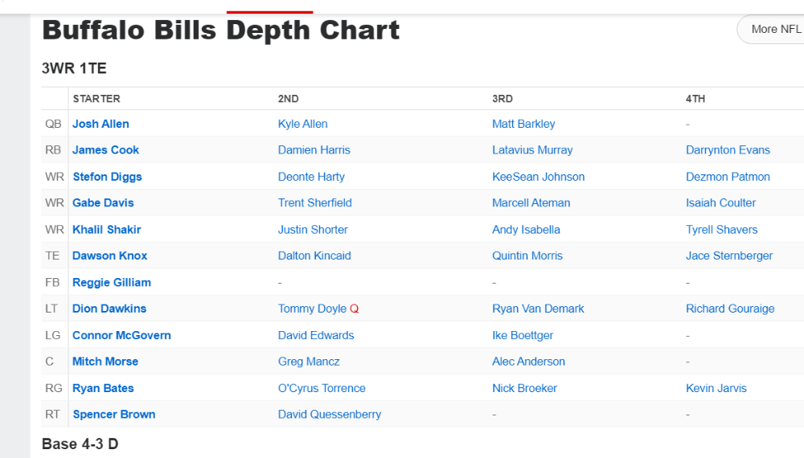
Task: Click Tommy Doyle player link
Action: tap(312, 309)
